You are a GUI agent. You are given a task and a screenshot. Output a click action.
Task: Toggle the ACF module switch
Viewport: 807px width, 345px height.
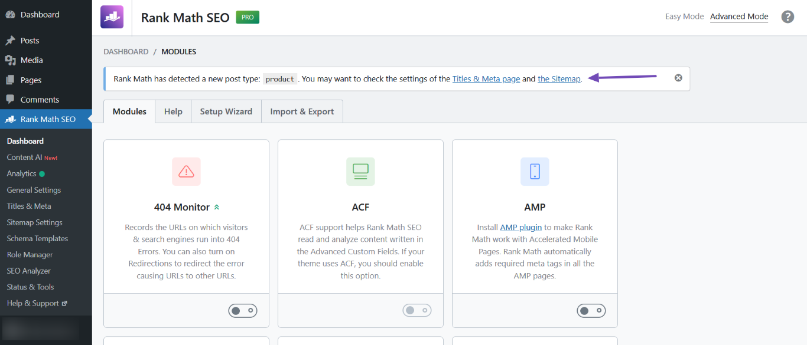coord(417,310)
